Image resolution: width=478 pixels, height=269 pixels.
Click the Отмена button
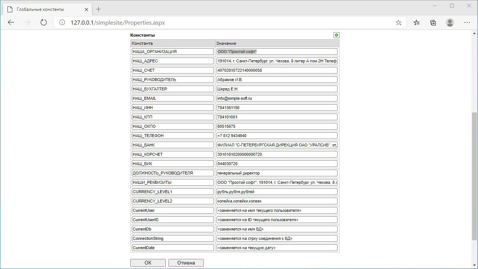186,263
